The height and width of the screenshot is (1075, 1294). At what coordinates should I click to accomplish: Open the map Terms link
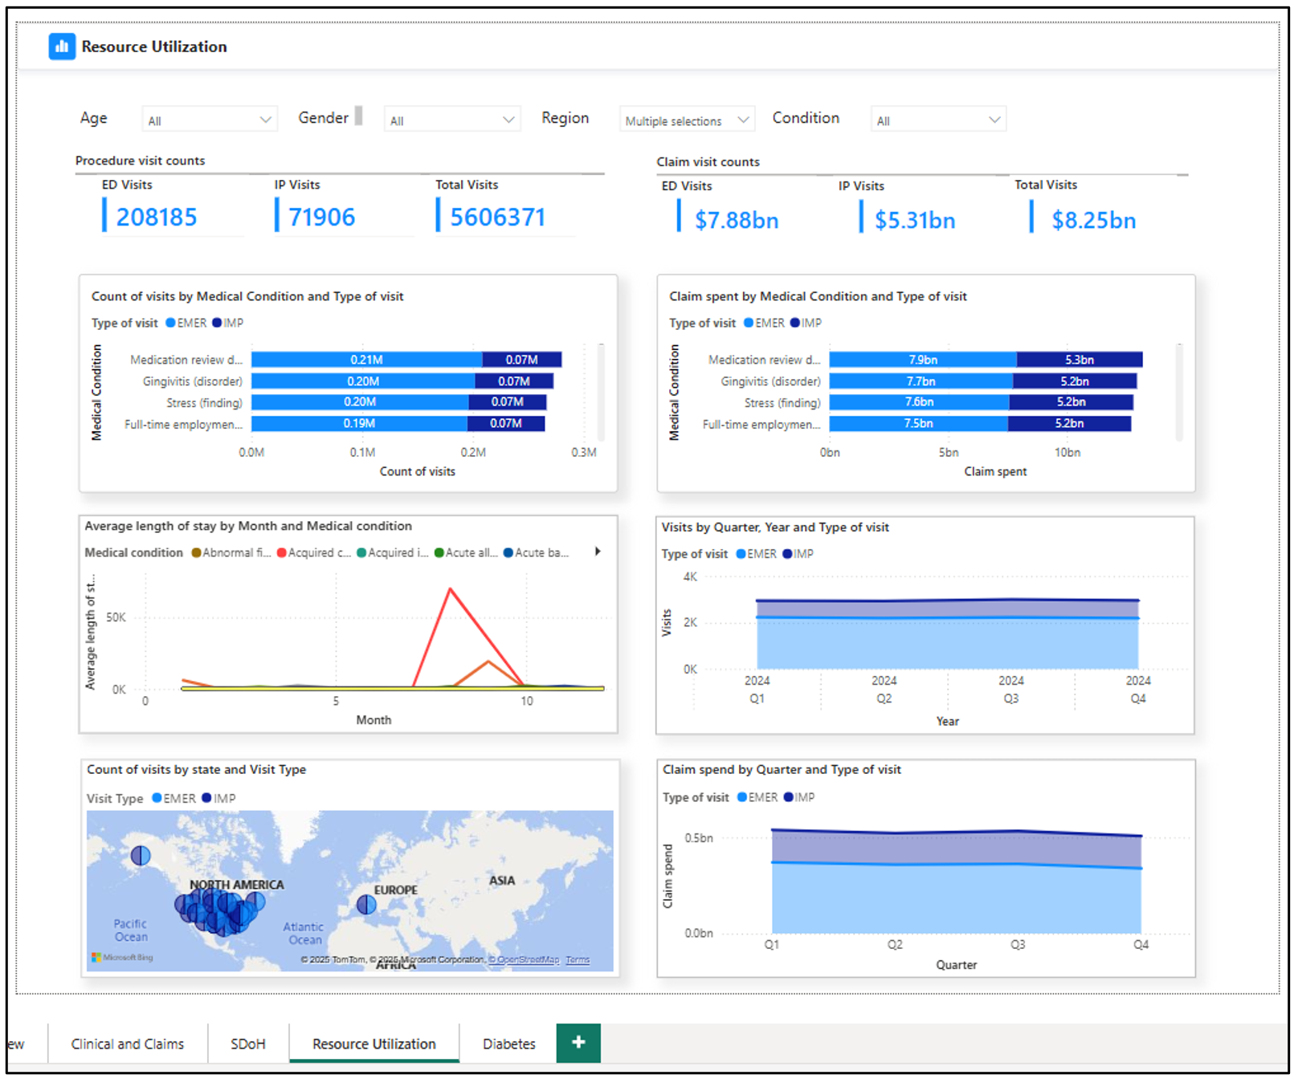coord(578,960)
